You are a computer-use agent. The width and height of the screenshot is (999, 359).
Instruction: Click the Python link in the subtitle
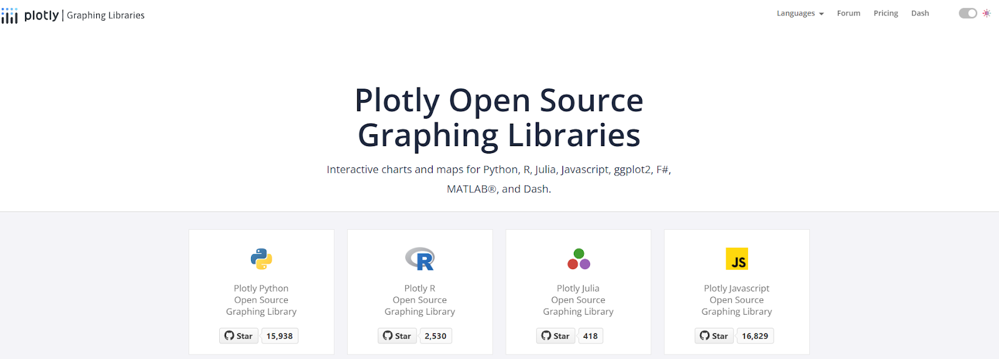click(500, 170)
